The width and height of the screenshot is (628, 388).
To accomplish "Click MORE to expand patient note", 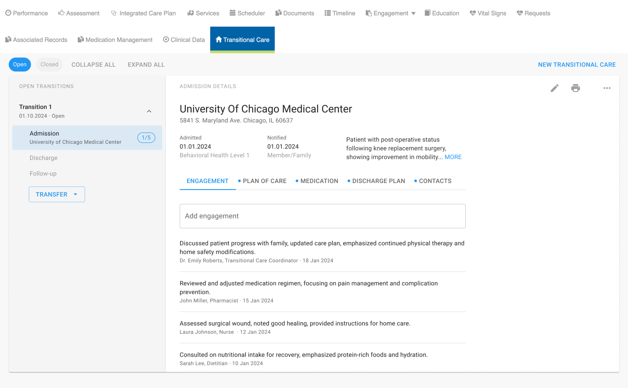I will (x=453, y=157).
